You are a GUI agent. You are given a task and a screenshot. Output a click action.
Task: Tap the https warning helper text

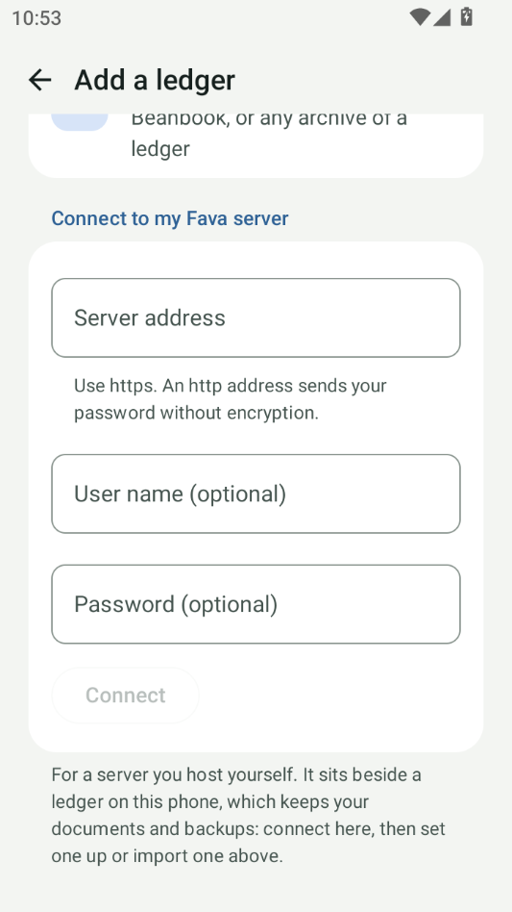tap(231, 399)
